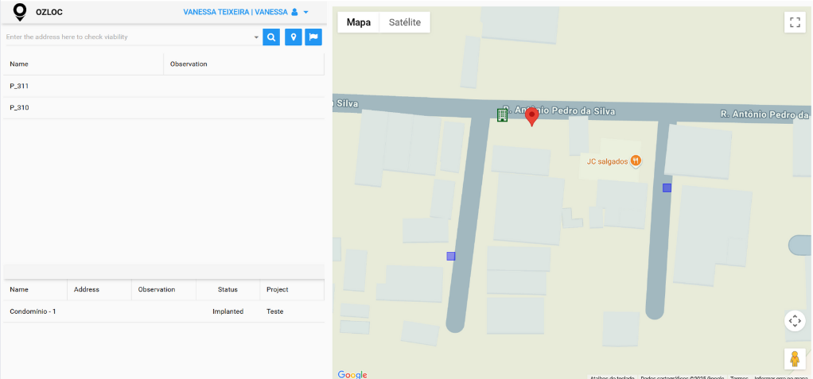Select the Street View pegman icon
Screen dimensions: 813x379
tap(795, 359)
